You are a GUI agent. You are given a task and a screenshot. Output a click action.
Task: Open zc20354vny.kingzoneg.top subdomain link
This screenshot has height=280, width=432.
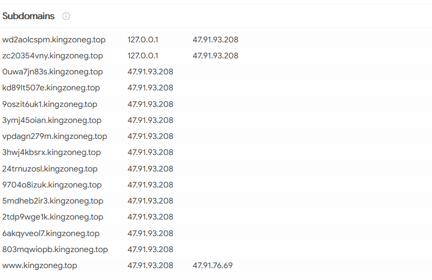pyautogui.click(x=52, y=56)
